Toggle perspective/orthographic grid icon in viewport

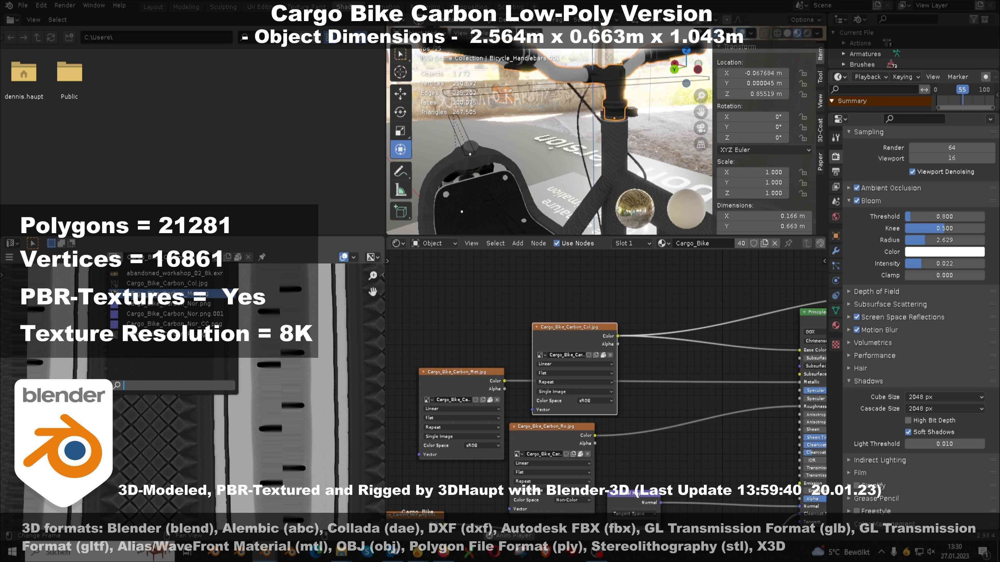pyautogui.click(x=701, y=144)
